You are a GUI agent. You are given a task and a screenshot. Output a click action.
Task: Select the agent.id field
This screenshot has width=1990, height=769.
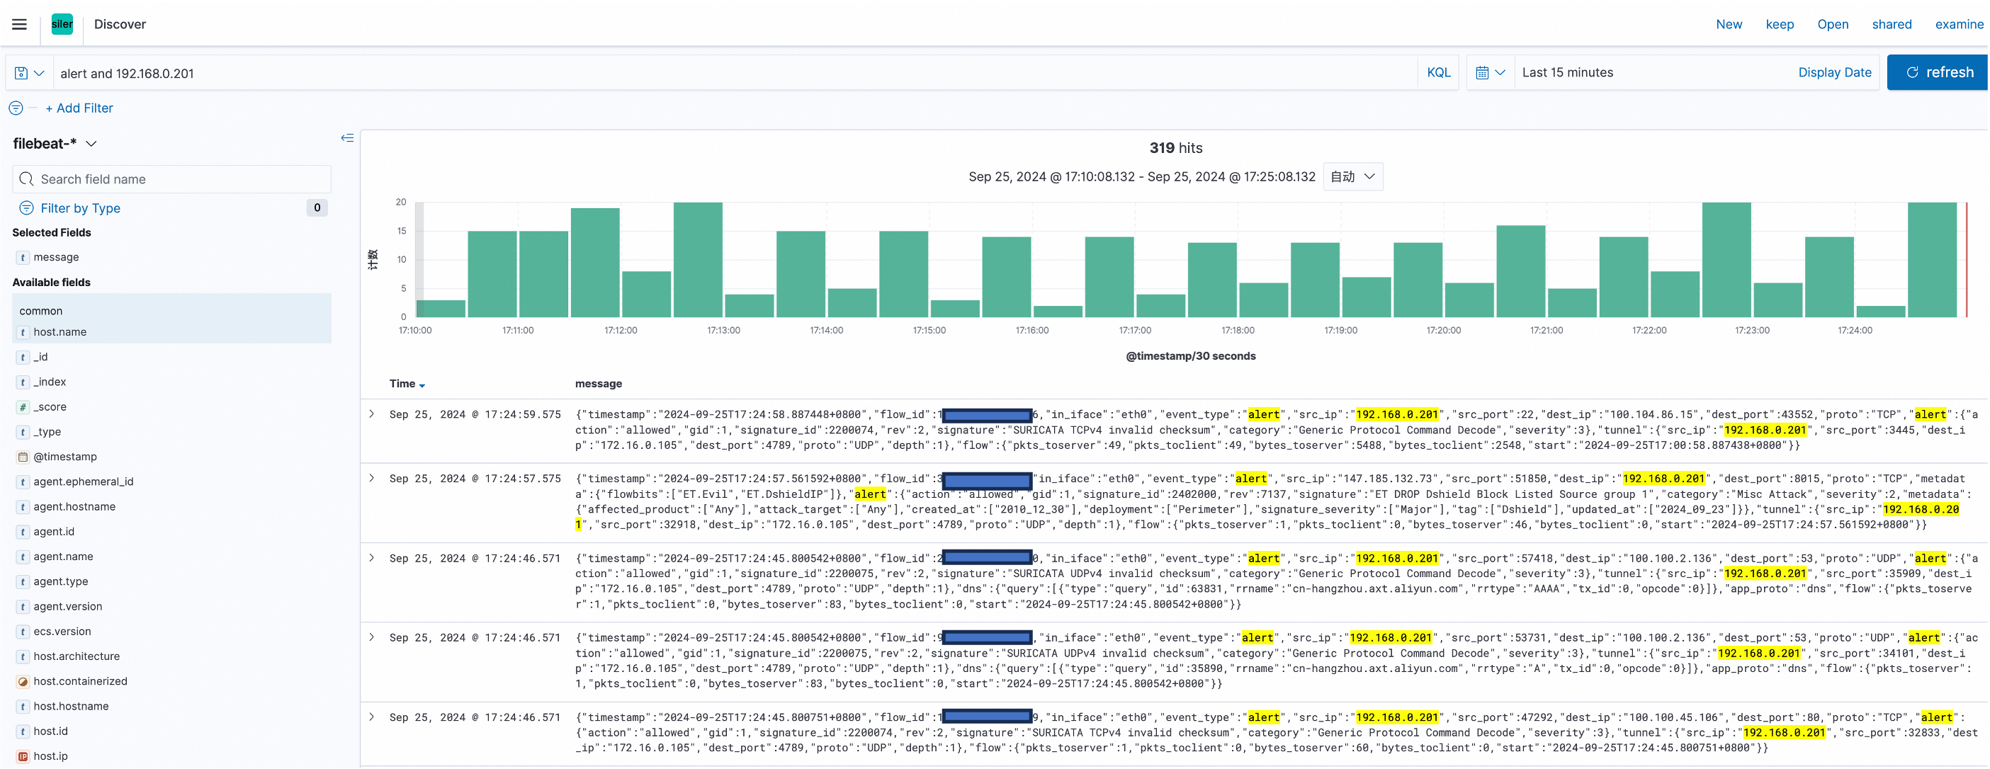(x=53, y=531)
